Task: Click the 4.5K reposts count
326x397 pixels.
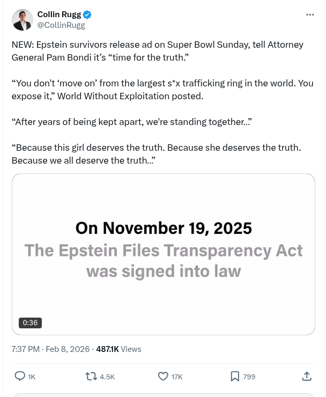Action: pos(107,377)
